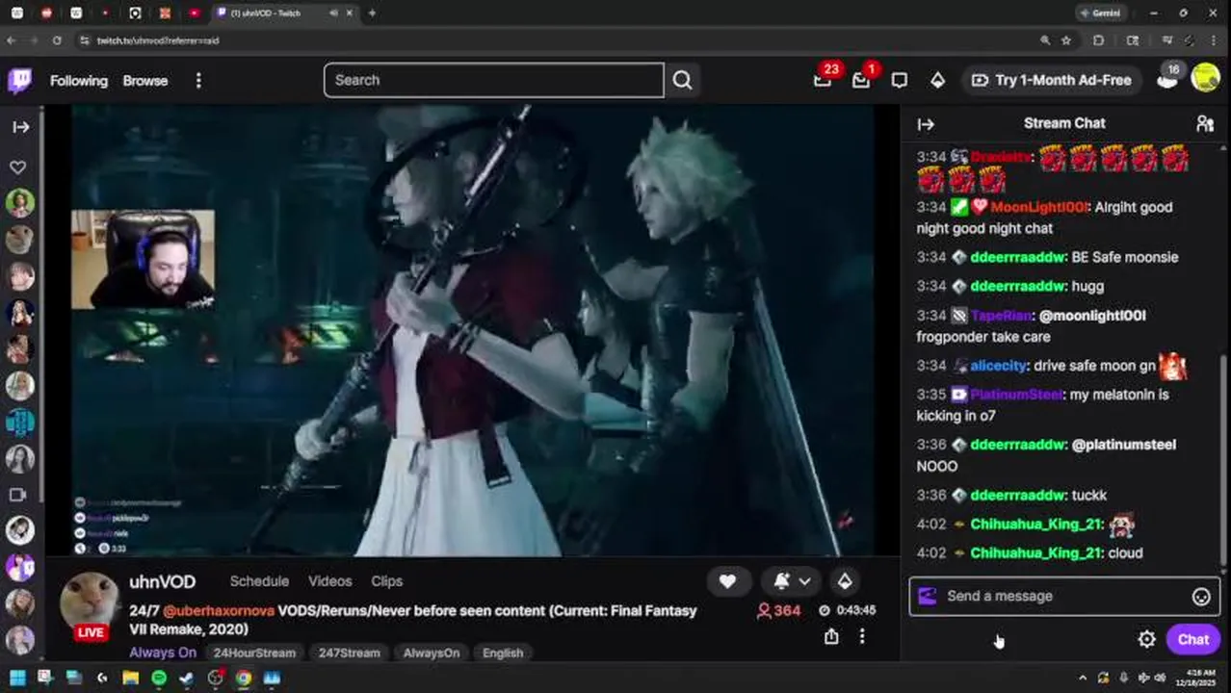Open the Gemini button in Chrome
The width and height of the screenshot is (1231, 693).
click(x=1101, y=13)
